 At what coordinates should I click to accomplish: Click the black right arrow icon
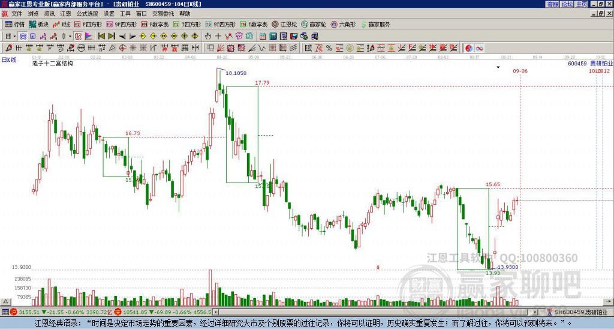[133, 36]
